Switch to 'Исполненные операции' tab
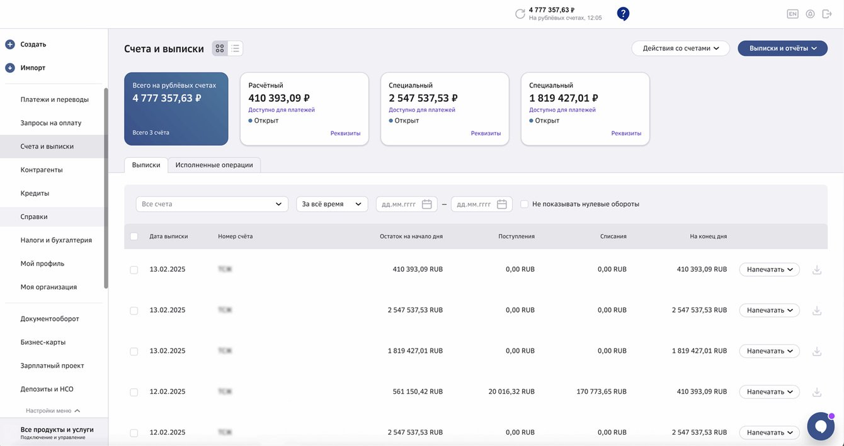Screen dimensions: 844x446 click(214, 165)
